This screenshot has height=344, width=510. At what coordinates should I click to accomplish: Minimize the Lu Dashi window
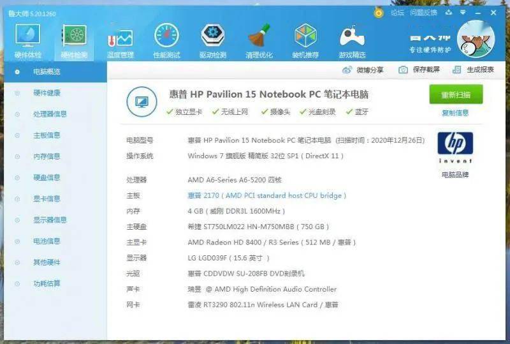pyautogui.click(x=477, y=13)
